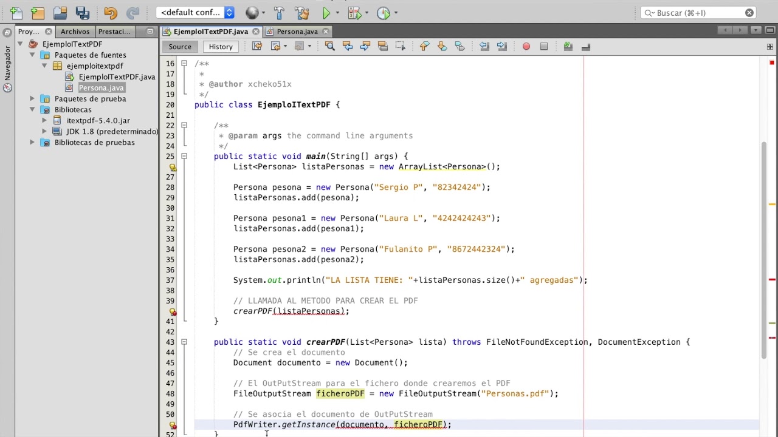Collapse Paquetes de fuentes node
The height and width of the screenshot is (437, 778).
(32, 55)
